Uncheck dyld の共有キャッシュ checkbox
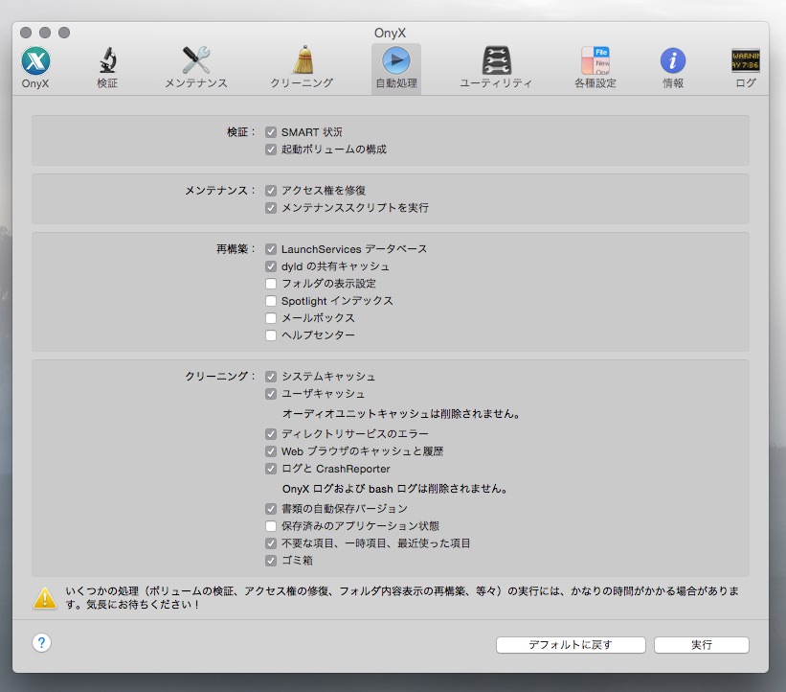 (271, 266)
